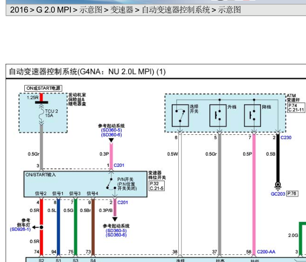Viewport: 306px width, 262px height.
Task: Click the 'ON或START电源' label box
Action: (x=43, y=88)
